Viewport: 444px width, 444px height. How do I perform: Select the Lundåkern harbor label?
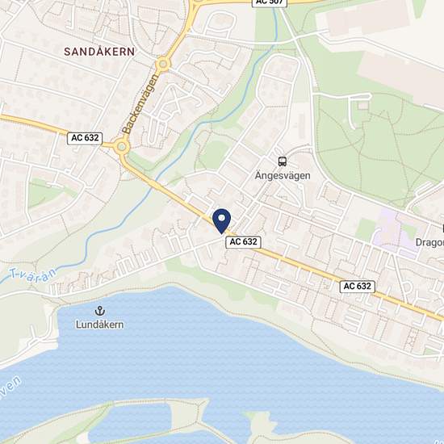coord(99,325)
